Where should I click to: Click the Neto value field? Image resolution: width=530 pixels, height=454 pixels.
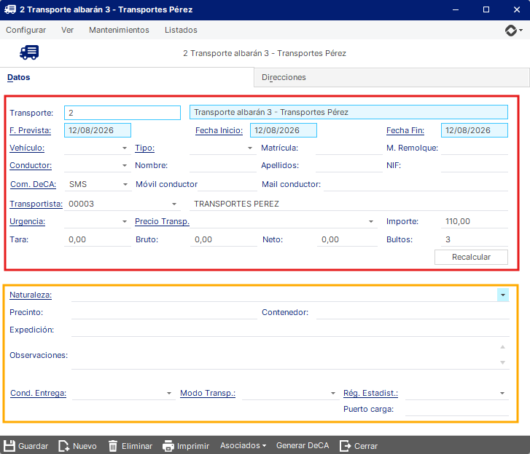[347, 240]
